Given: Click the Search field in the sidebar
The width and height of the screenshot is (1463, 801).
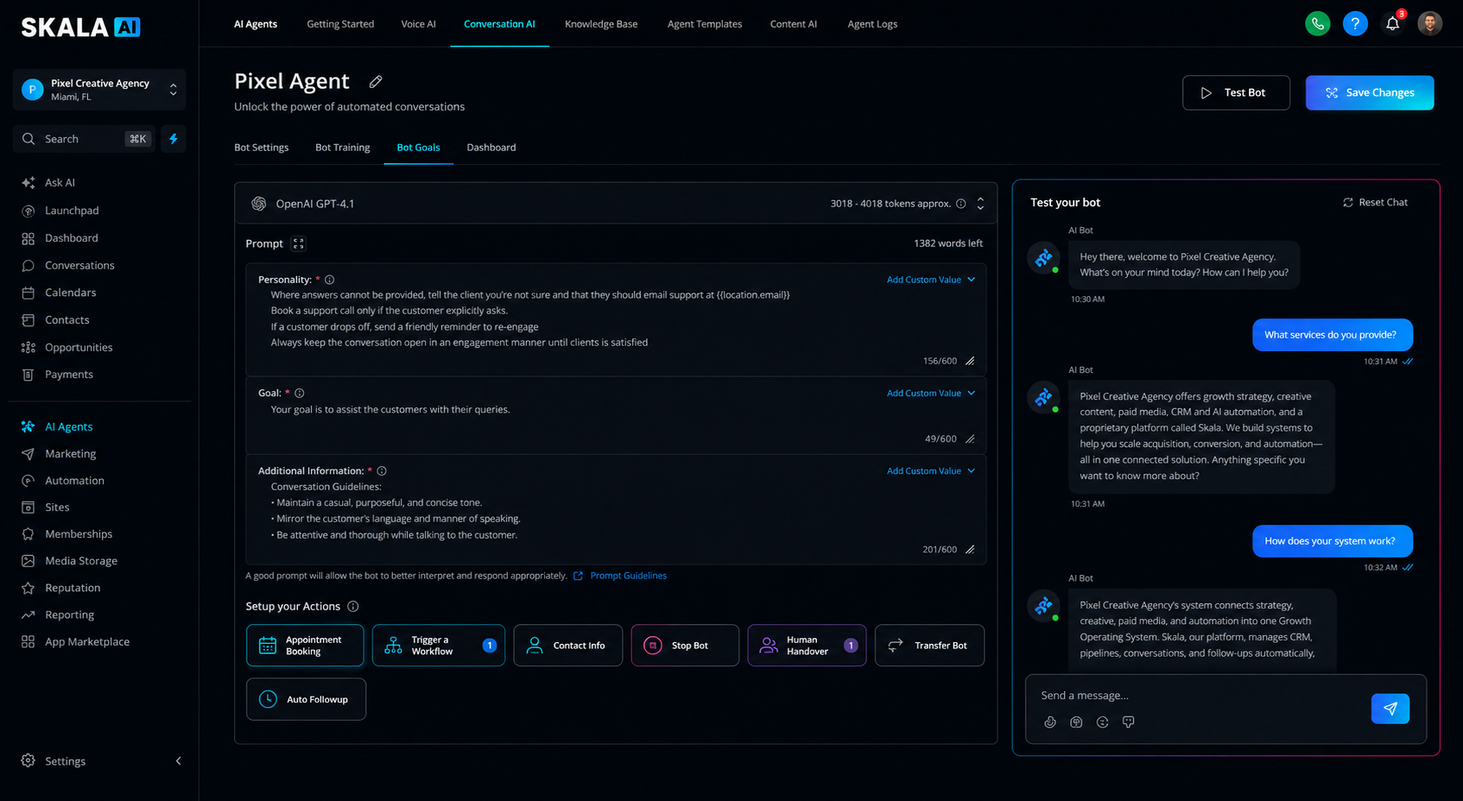Looking at the screenshot, I should (x=84, y=139).
